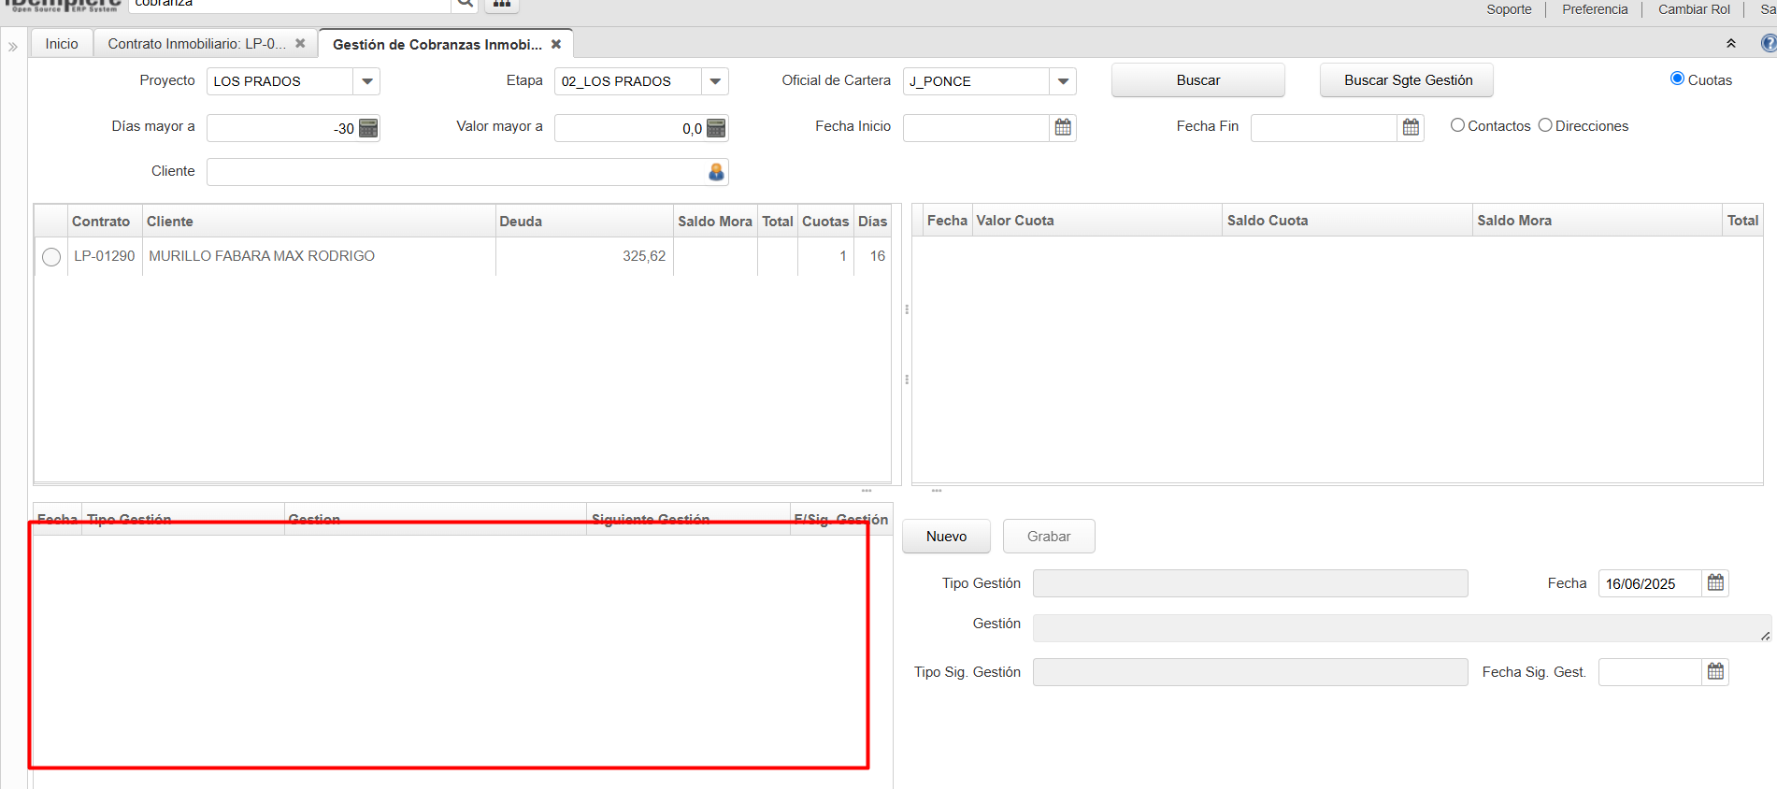The width and height of the screenshot is (1777, 789).
Task: Open Fecha Inicio calendar picker
Action: pyautogui.click(x=1063, y=127)
